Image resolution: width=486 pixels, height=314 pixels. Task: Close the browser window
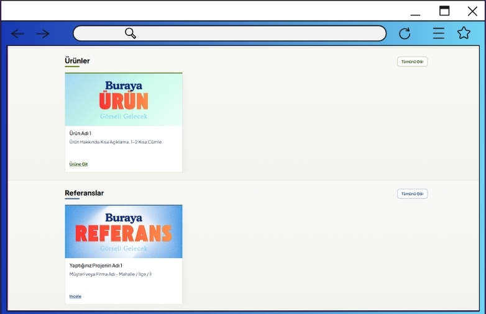pyautogui.click(x=472, y=11)
